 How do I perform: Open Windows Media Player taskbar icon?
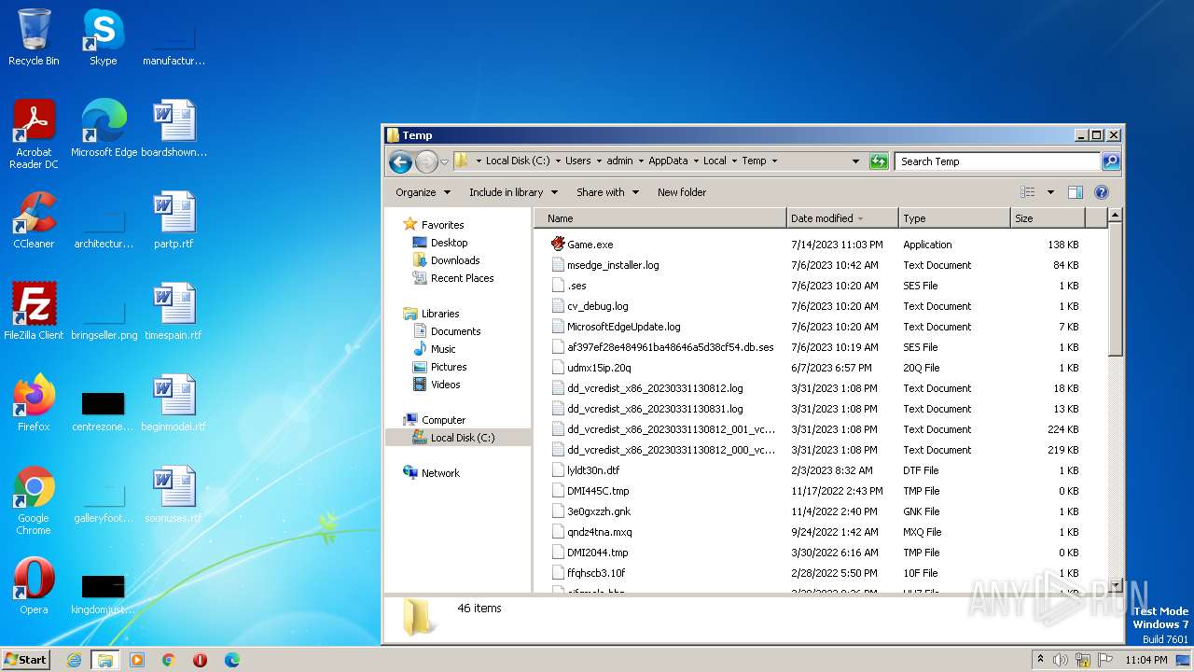pyautogui.click(x=137, y=660)
